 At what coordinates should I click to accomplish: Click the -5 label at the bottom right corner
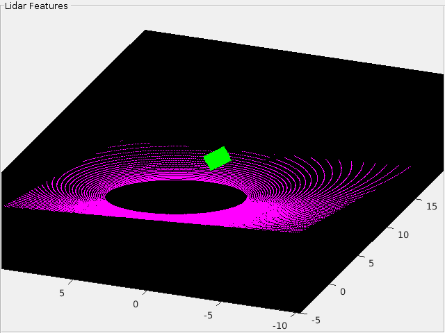point(316,321)
